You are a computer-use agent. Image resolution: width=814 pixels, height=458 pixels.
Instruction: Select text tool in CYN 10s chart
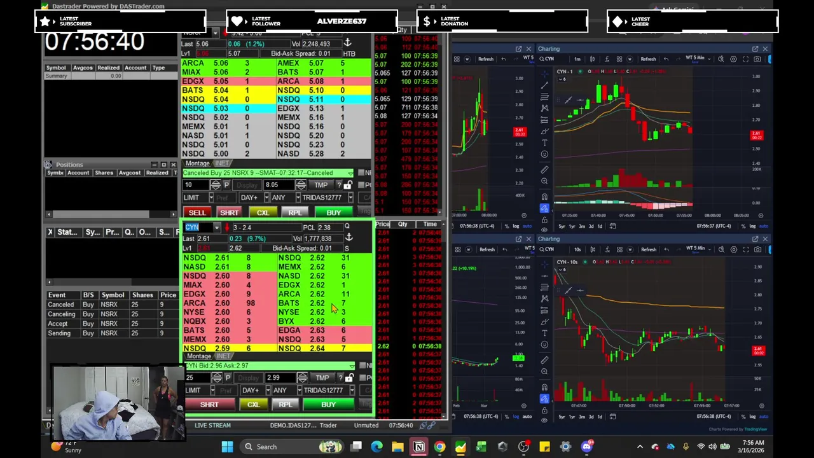(544, 333)
